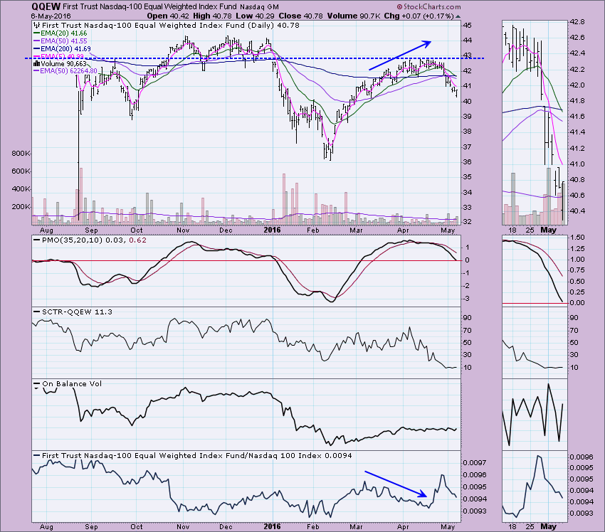Click the up-triangle icon beside the Chg value
Image resolution: width=605 pixels, height=532 pixels.
point(458,16)
